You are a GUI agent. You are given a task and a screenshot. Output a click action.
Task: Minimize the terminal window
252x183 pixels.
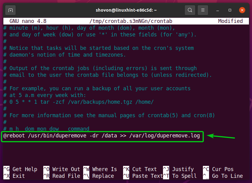point(218,10)
